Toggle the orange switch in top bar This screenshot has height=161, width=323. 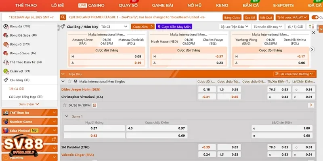click(x=315, y=17)
